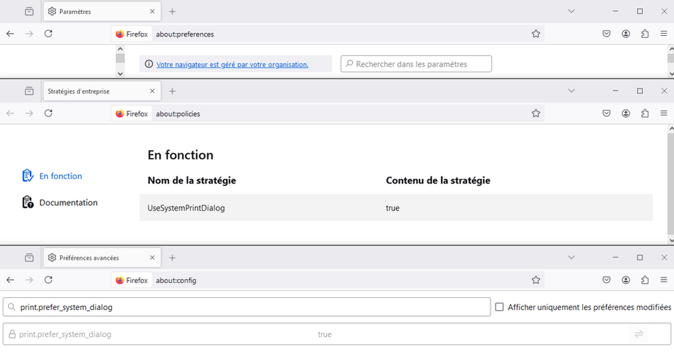Screen dimensions: 674x360
Task: Open hamburger menu in about:config window
Action: pyautogui.click(x=664, y=280)
